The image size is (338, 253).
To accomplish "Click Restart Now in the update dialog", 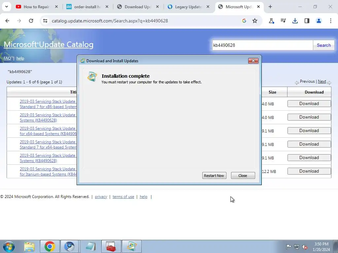I will pyautogui.click(x=214, y=176).
